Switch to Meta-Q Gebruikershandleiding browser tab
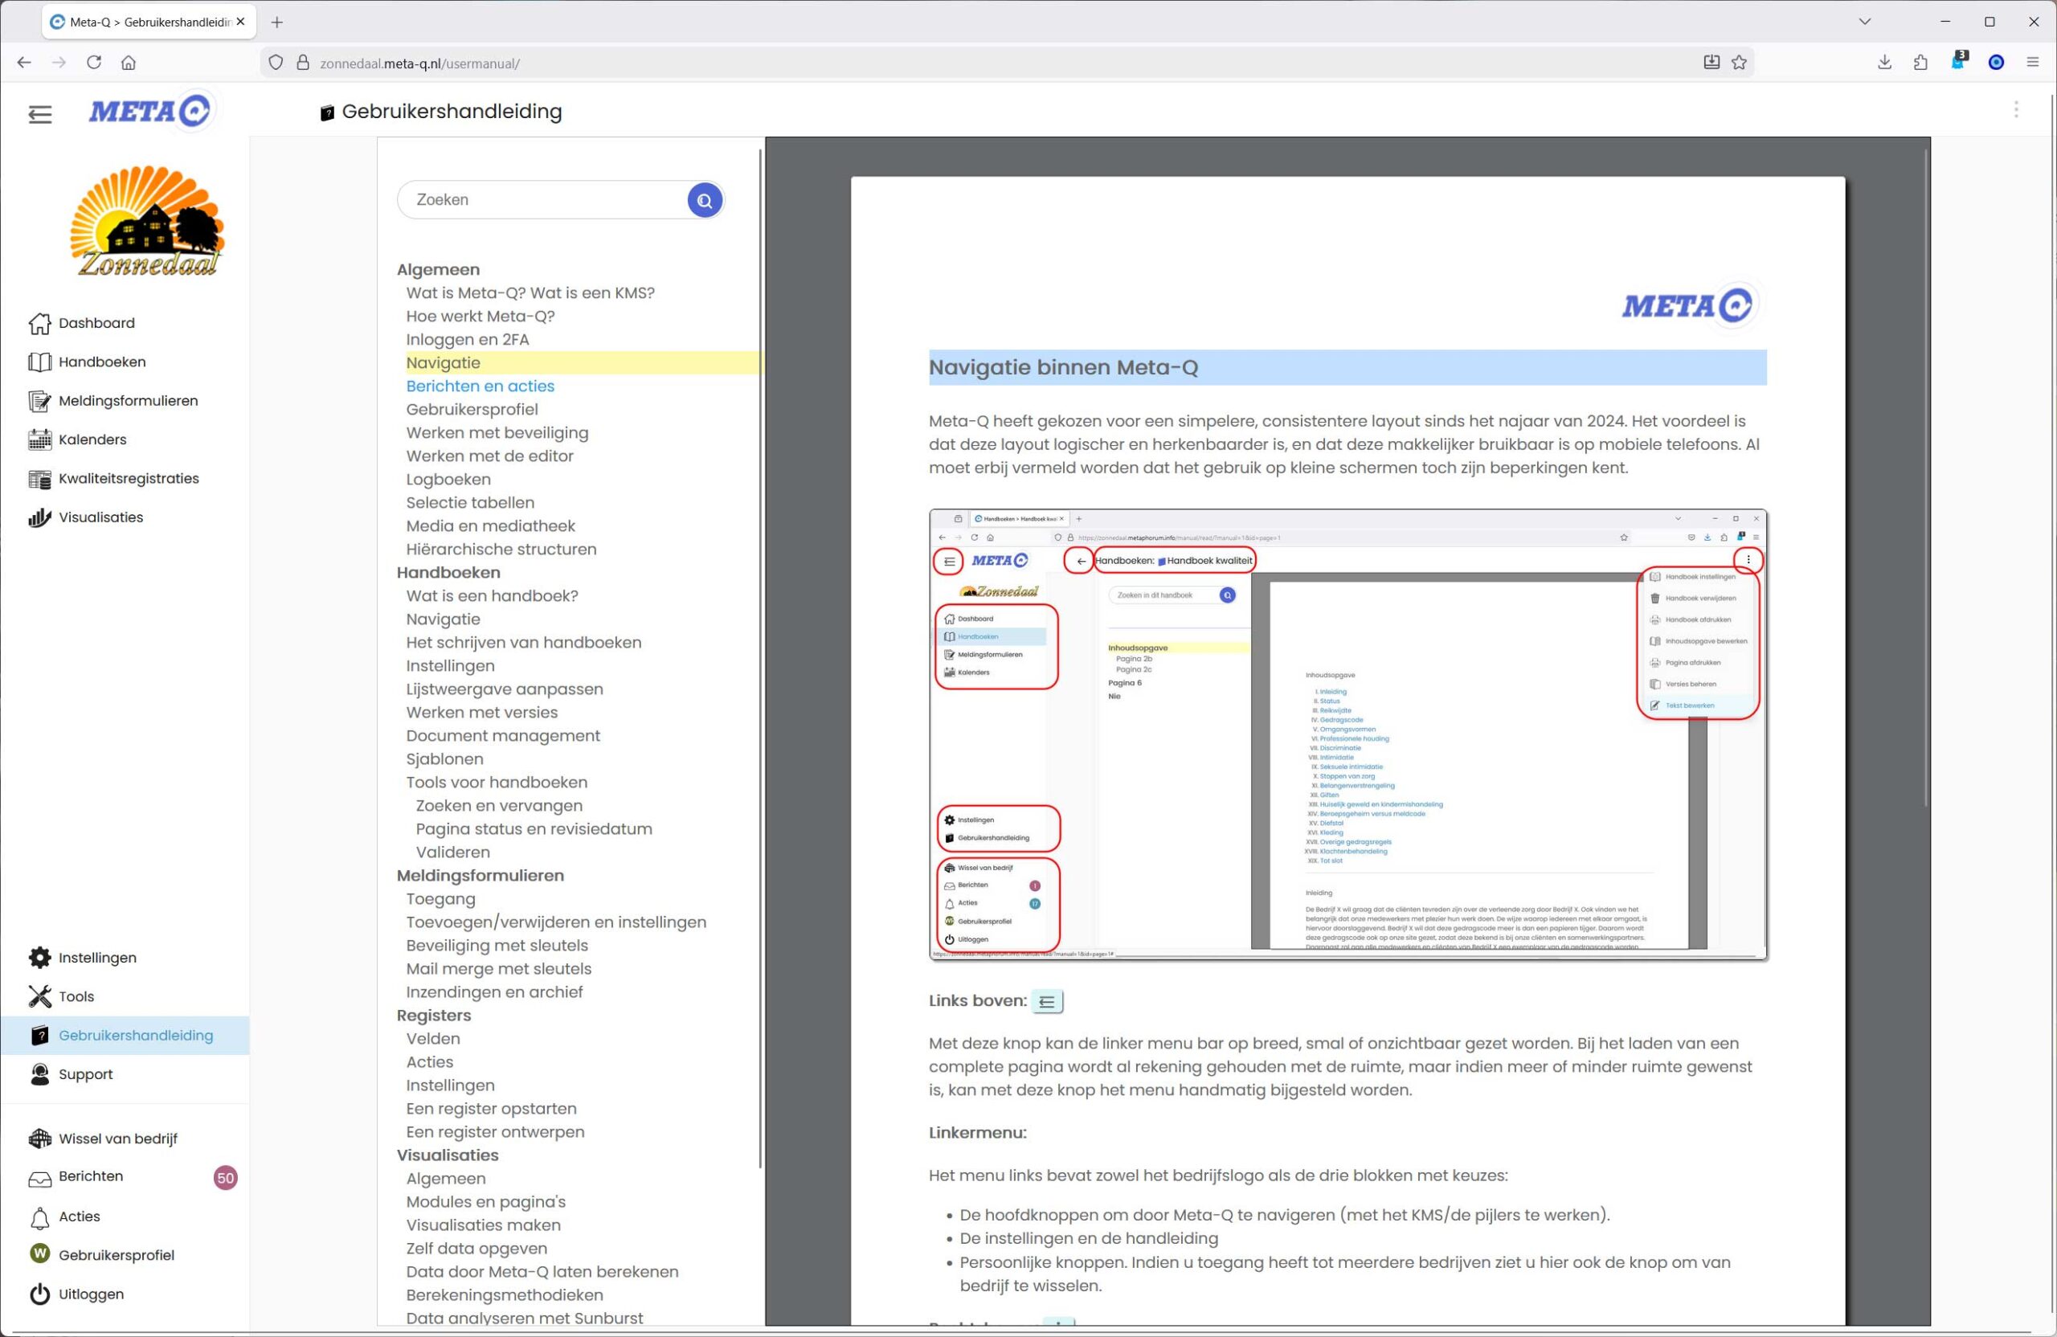Screen dimensions: 2057x1337 (149, 22)
